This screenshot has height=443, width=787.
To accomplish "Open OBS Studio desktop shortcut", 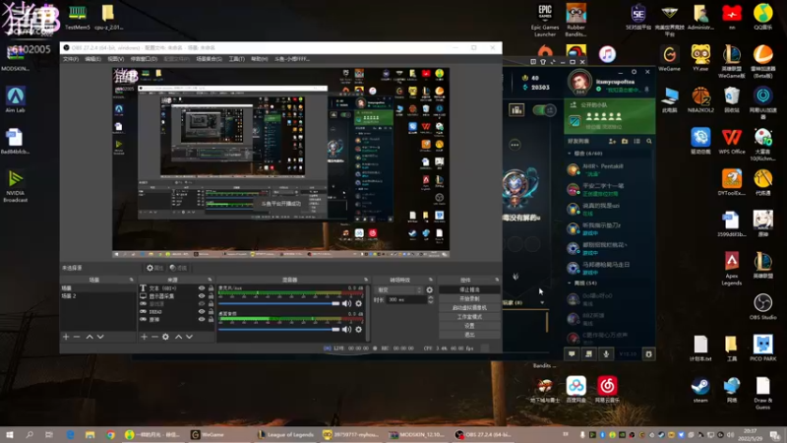I will [763, 306].
